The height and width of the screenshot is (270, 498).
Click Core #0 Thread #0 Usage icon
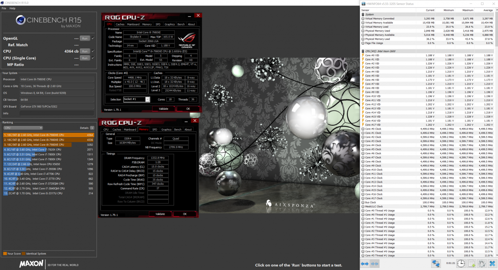pos(363,211)
